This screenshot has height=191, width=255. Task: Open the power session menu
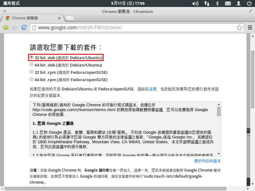(x=249, y=4)
